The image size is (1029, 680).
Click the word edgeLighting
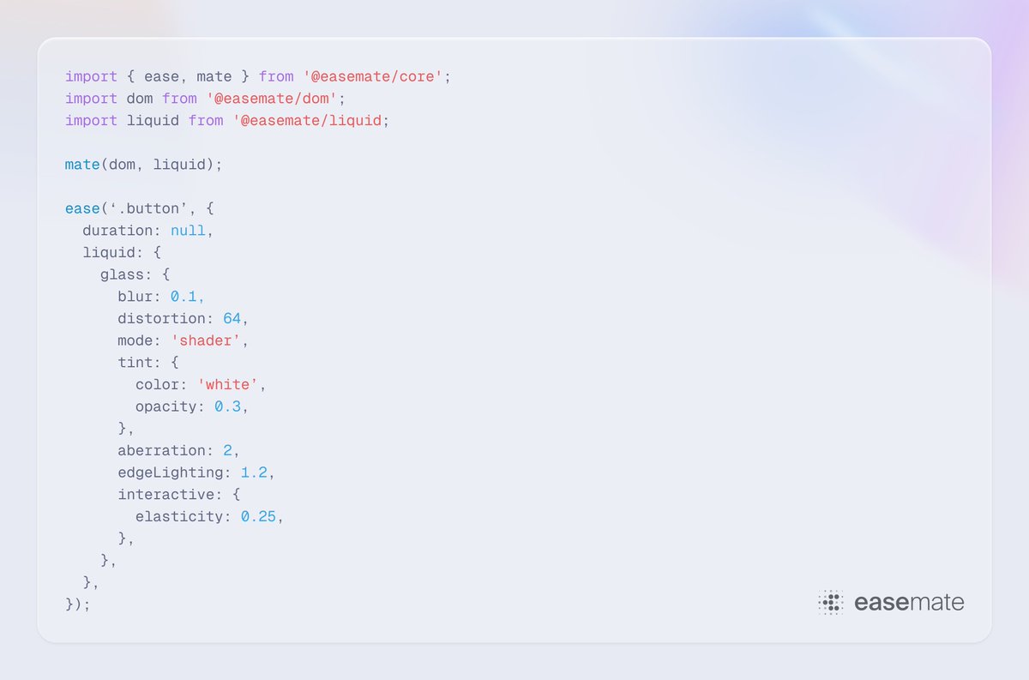(171, 473)
